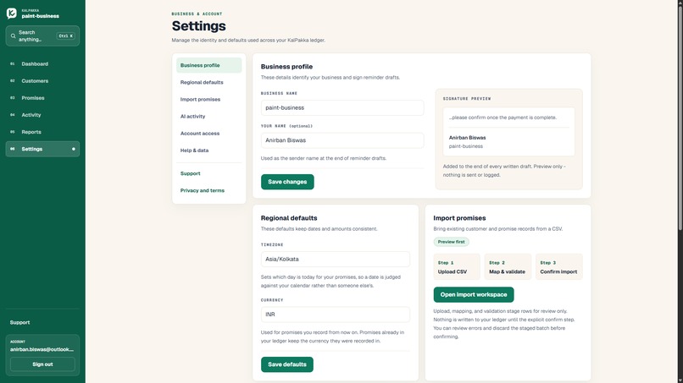Go to Dashboard in sidebar
683x383 pixels.
tap(42, 64)
